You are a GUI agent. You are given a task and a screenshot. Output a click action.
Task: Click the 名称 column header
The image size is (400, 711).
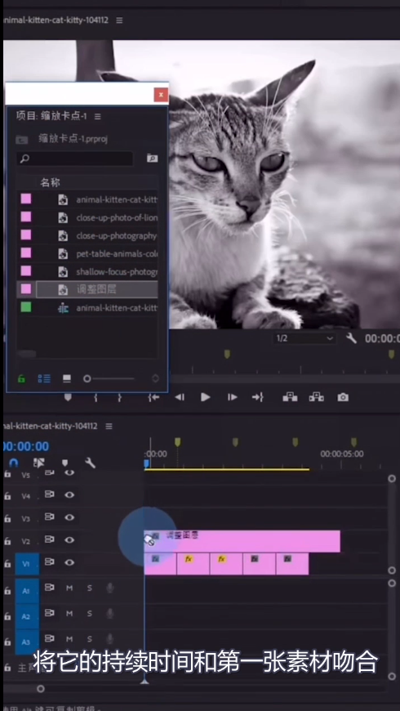tap(50, 183)
